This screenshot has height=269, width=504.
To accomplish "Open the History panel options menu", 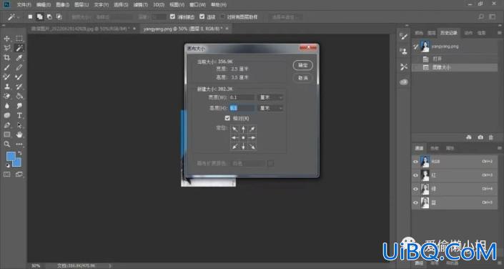I will 499,33.
